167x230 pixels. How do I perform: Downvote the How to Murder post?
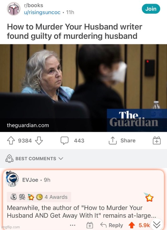pyautogui.click(x=39, y=141)
